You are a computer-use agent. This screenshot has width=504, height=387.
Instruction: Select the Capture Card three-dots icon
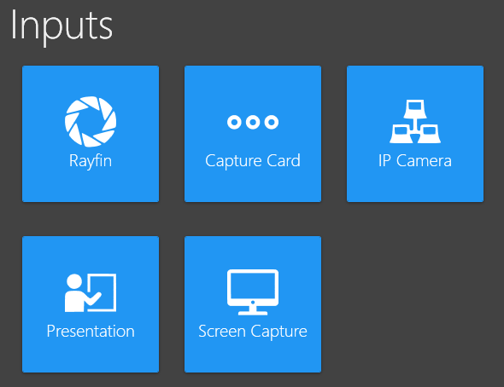click(x=253, y=122)
